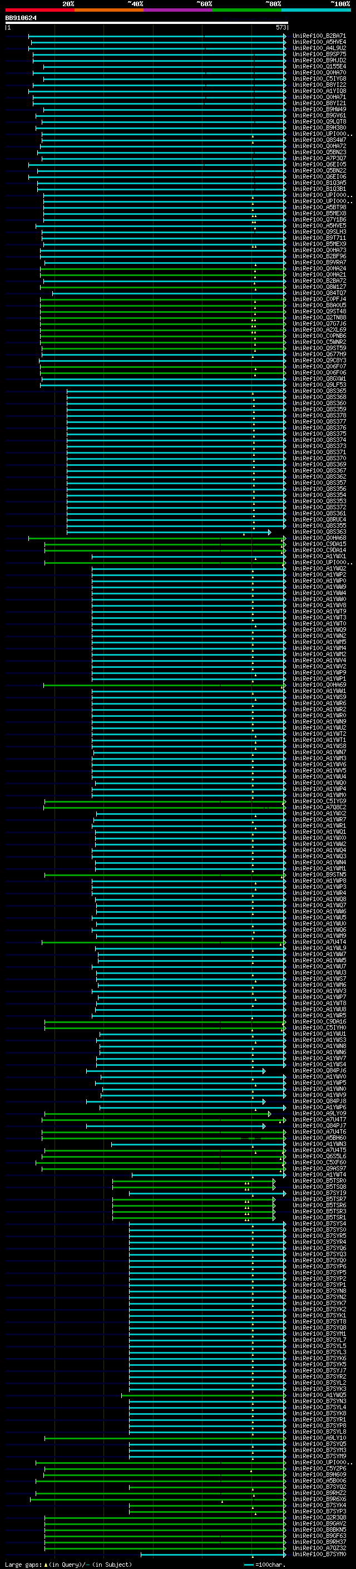Viewport: 356px width, 1569px height.
Task: Open hit UniRef100_A5HVE4
Action: pos(319,42)
